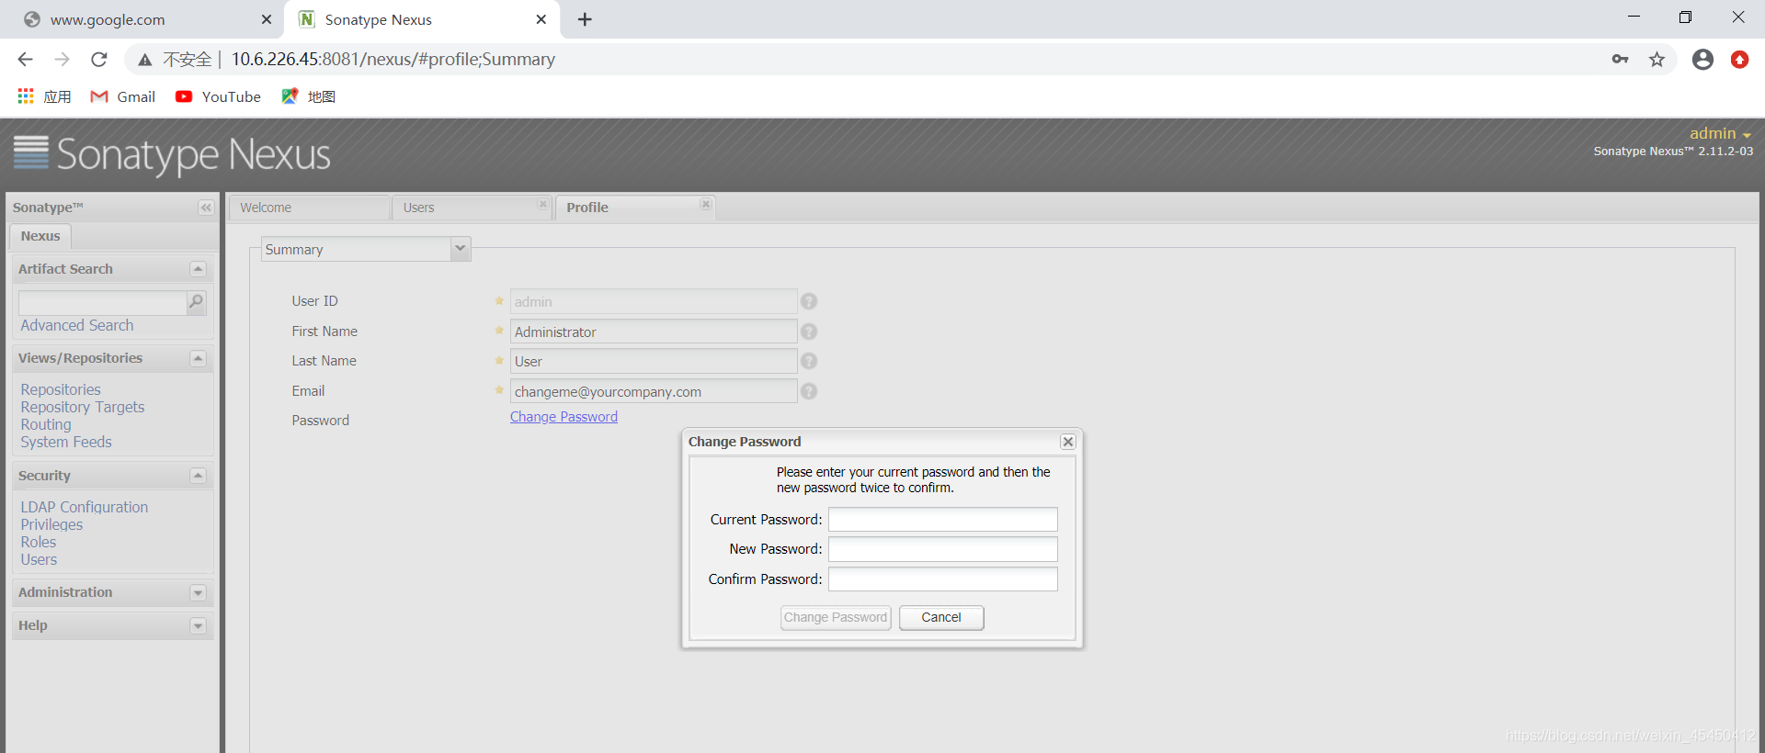Close the Users tab

[542, 204]
